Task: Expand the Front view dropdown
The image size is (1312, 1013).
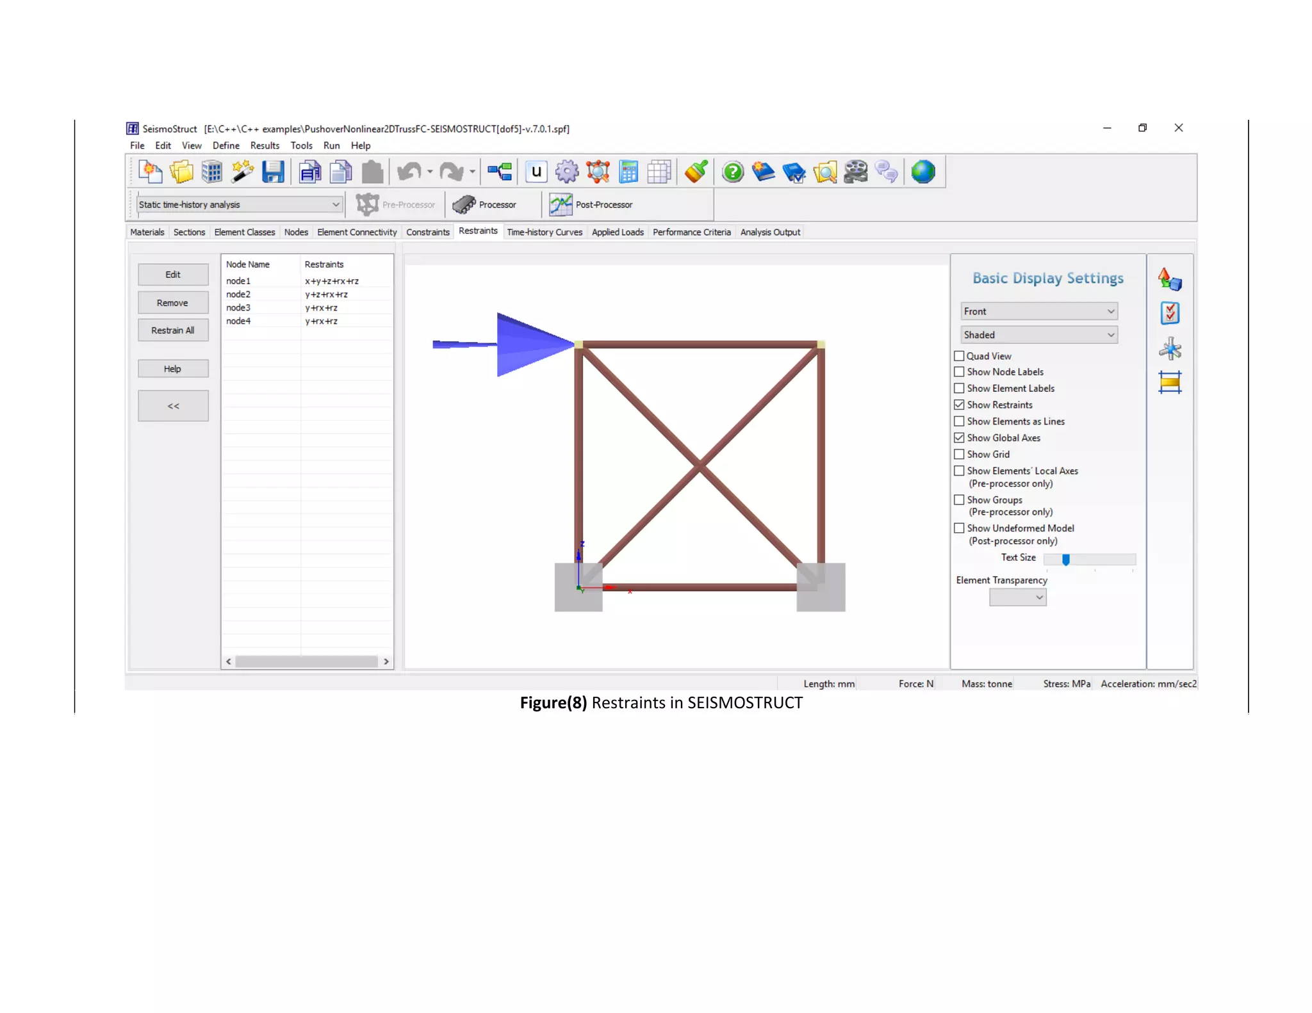Action: pos(1038,312)
